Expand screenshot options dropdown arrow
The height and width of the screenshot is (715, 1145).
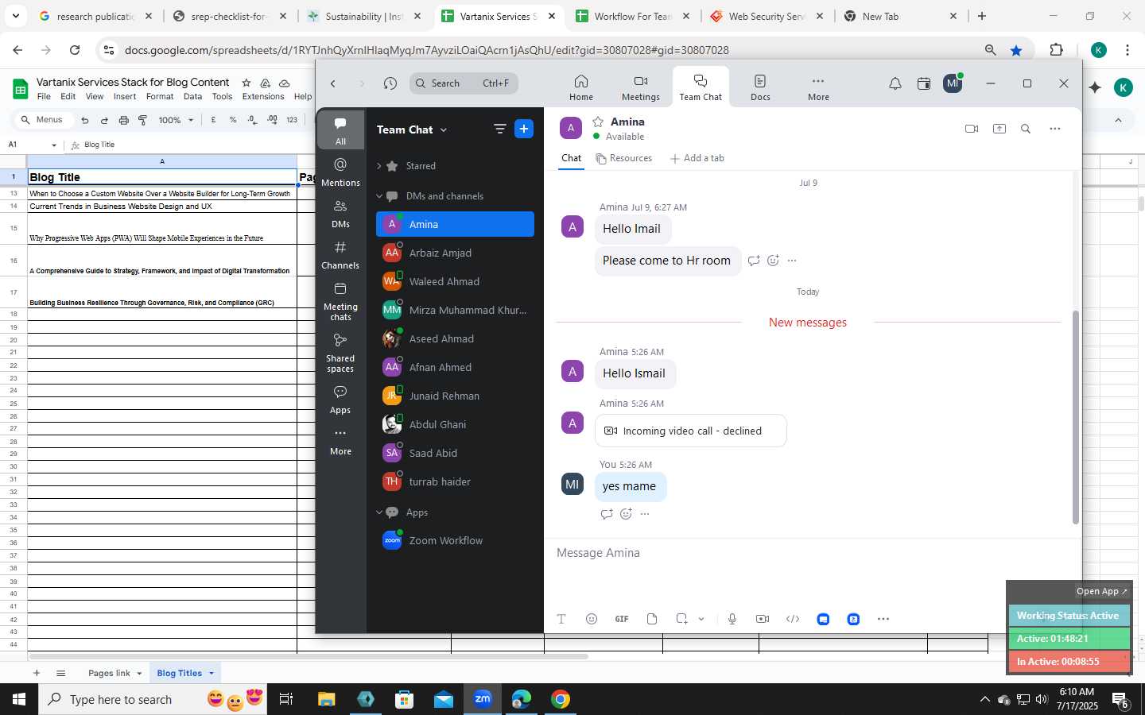701,619
